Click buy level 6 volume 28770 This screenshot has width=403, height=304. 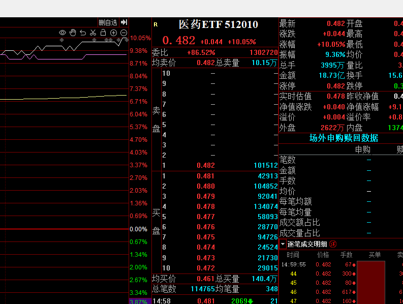click(267, 227)
